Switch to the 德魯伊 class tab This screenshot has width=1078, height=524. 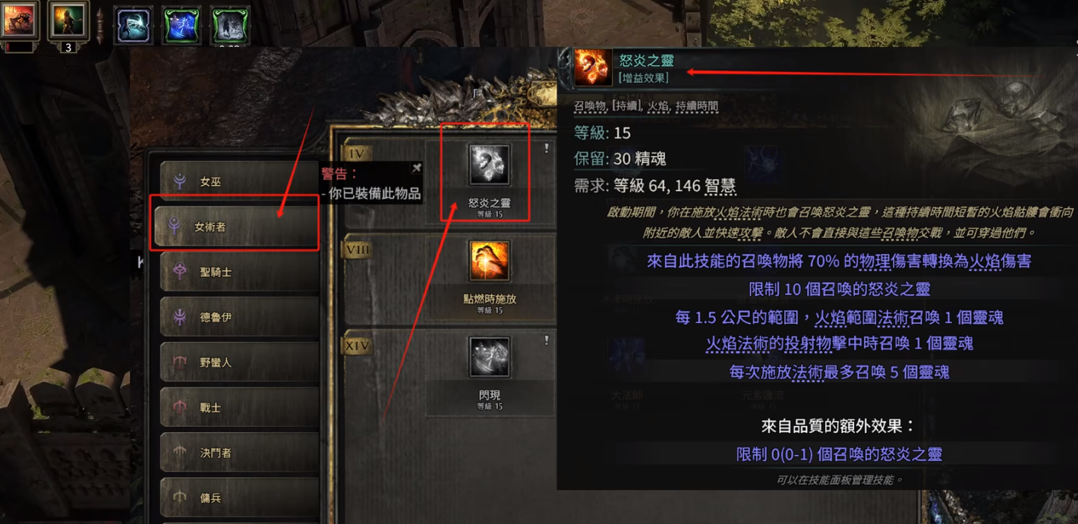pos(239,317)
